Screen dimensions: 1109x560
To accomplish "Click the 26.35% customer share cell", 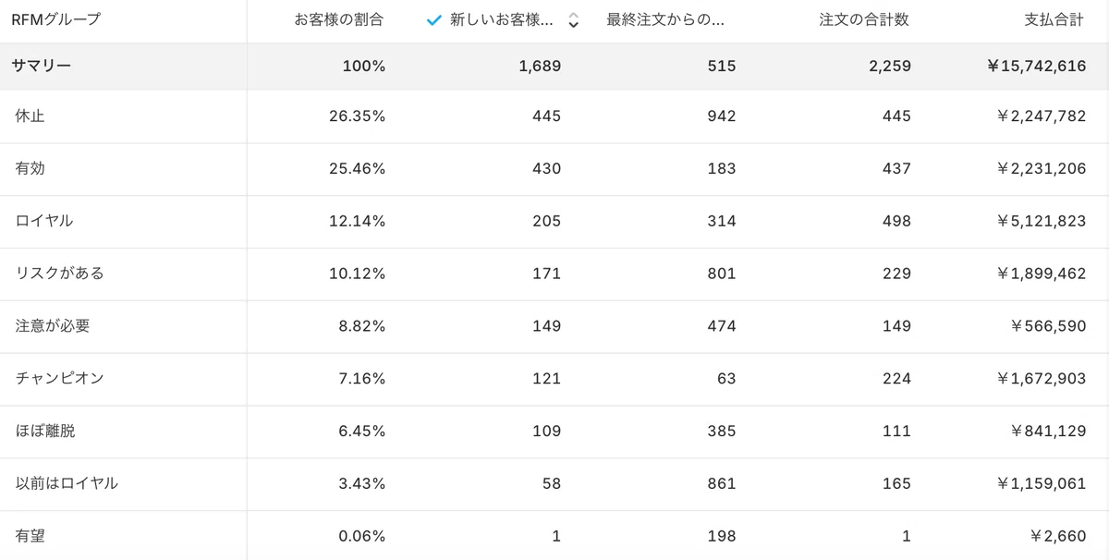I will pyautogui.click(x=357, y=116).
